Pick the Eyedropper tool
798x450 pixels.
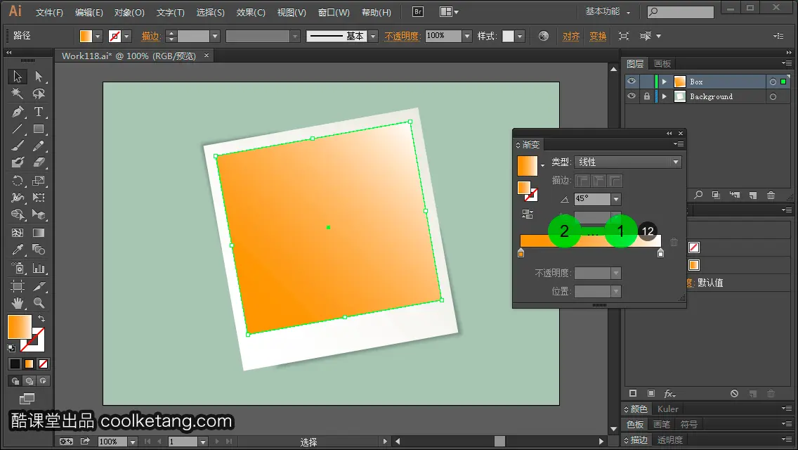coord(18,250)
